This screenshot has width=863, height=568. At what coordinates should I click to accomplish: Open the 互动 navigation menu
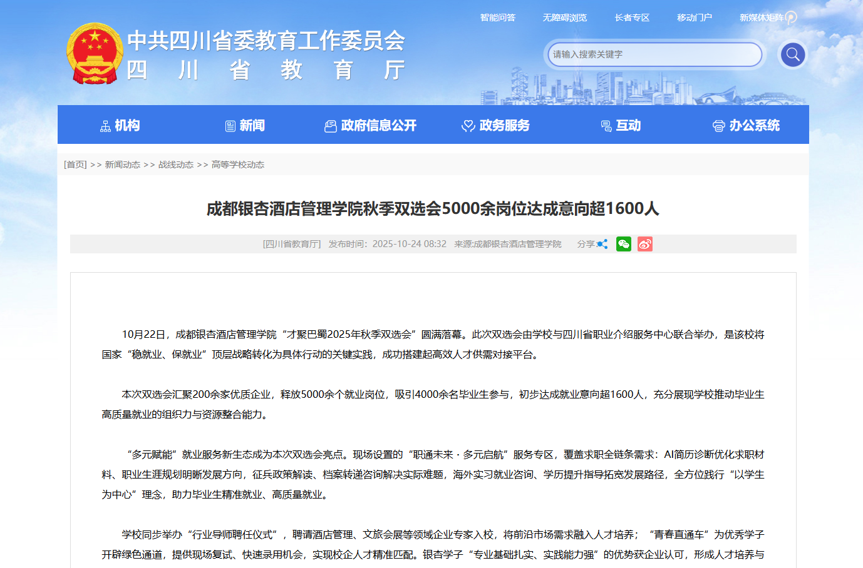point(621,125)
